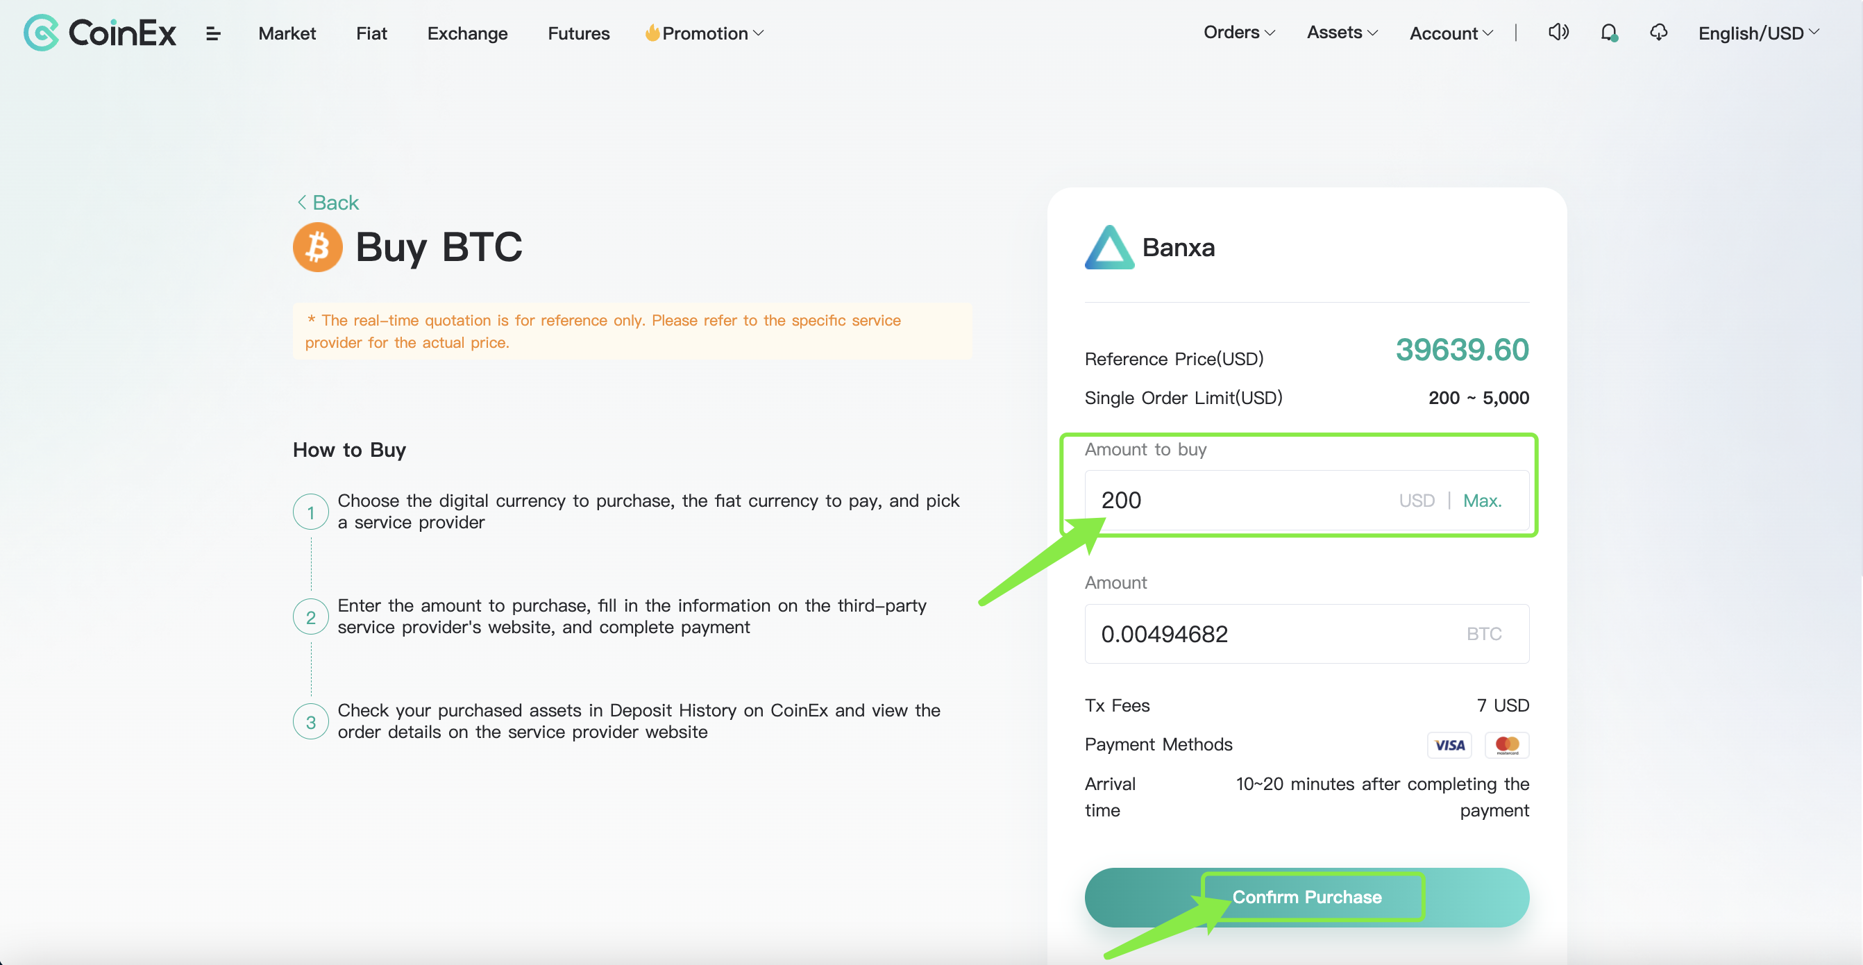Open the Futures menu item
The height and width of the screenshot is (965, 1863).
pyautogui.click(x=579, y=33)
